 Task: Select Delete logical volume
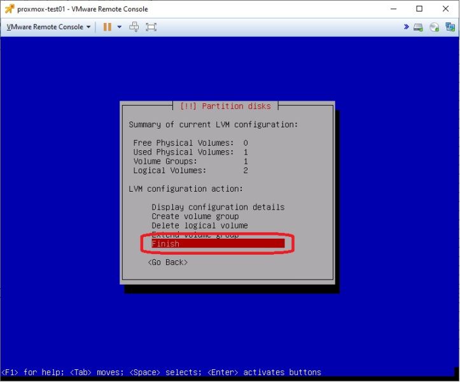click(200, 225)
